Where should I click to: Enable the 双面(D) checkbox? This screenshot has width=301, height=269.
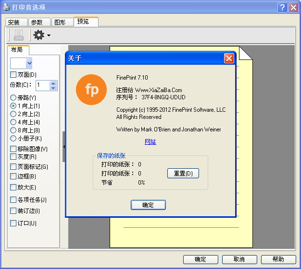13,74
